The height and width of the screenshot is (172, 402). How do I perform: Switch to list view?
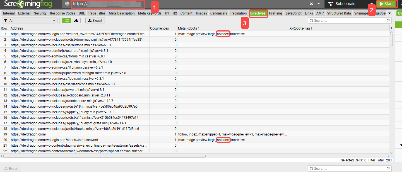coord(67,21)
